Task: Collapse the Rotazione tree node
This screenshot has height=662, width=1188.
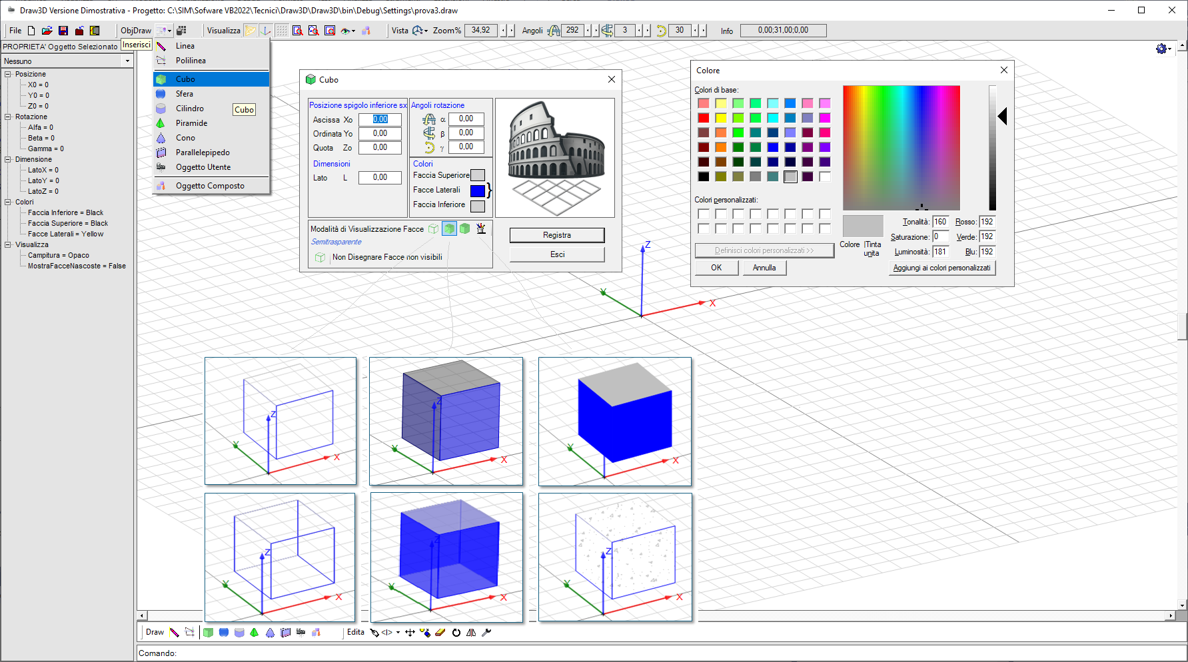Action: pyautogui.click(x=8, y=117)
